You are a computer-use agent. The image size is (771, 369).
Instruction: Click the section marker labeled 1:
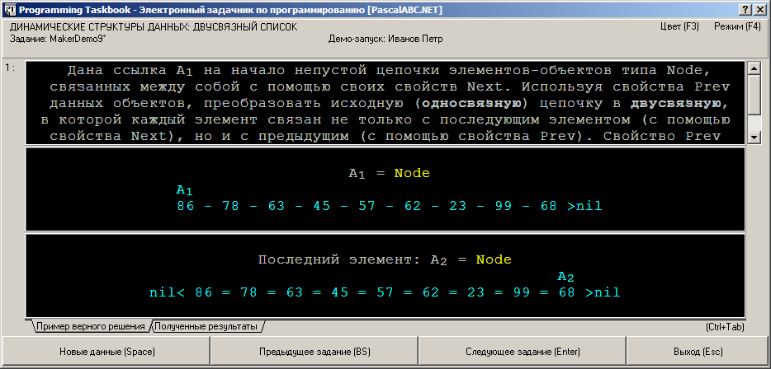pos(10,68)
